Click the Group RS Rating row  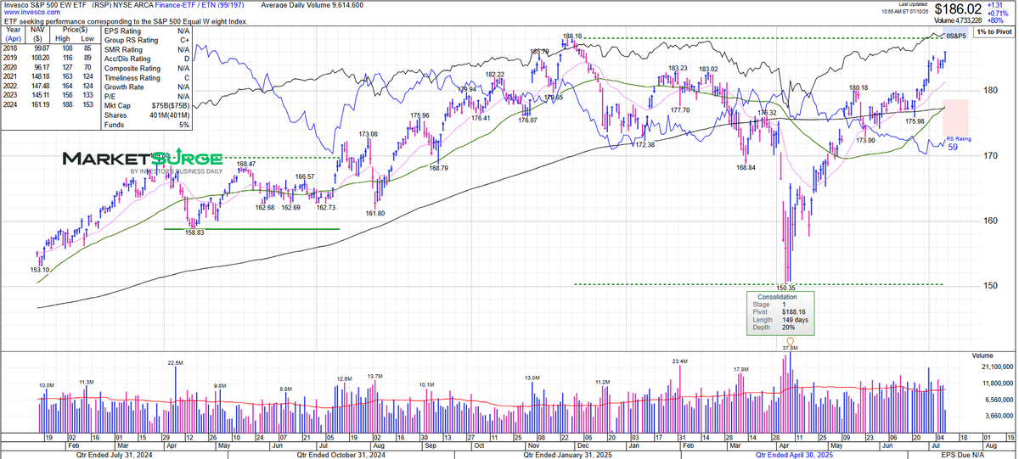pyautogui.click(x=145, y=40)
